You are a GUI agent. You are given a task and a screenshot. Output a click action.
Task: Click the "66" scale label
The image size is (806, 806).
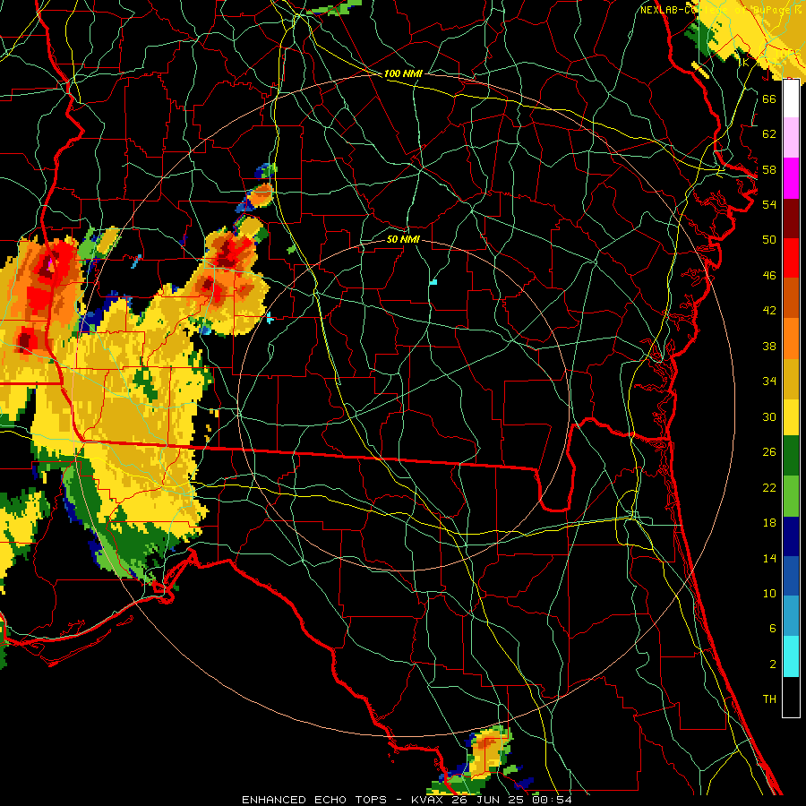[x=769, y=99]
